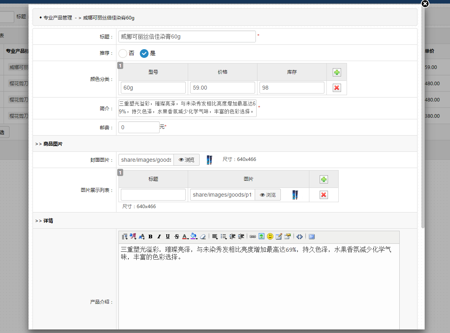Open the background fill color picker
Screen dimensions: 450x333
click(x=194, y=236)
